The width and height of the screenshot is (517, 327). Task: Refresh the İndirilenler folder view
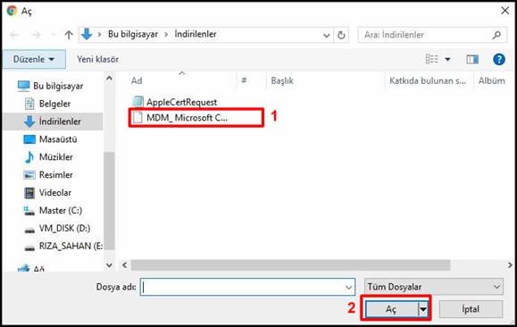point(341,35)
